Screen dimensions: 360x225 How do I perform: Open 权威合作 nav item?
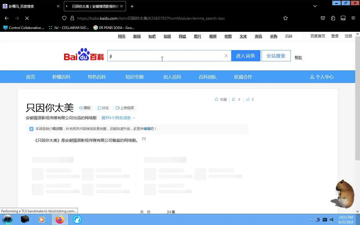(x=243, y=77)
